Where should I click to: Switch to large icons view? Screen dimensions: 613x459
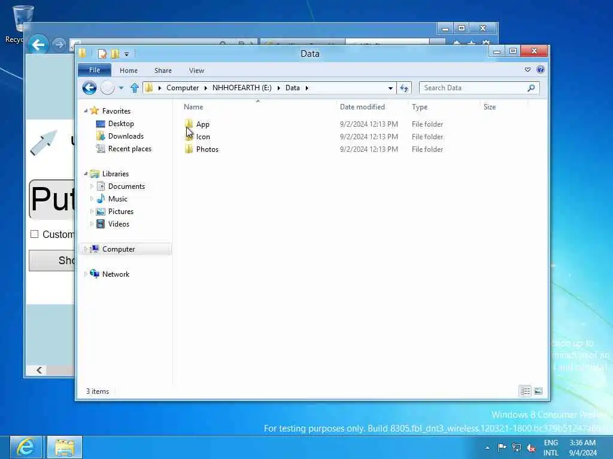point(538,391)
